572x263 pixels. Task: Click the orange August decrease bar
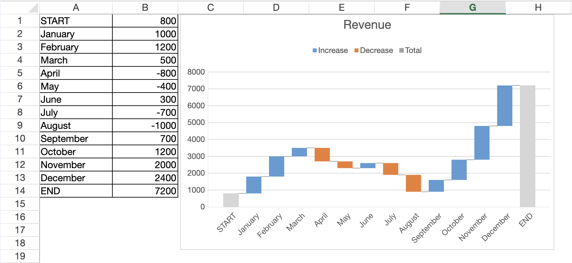pyautogui.click(x=413, y=183)
